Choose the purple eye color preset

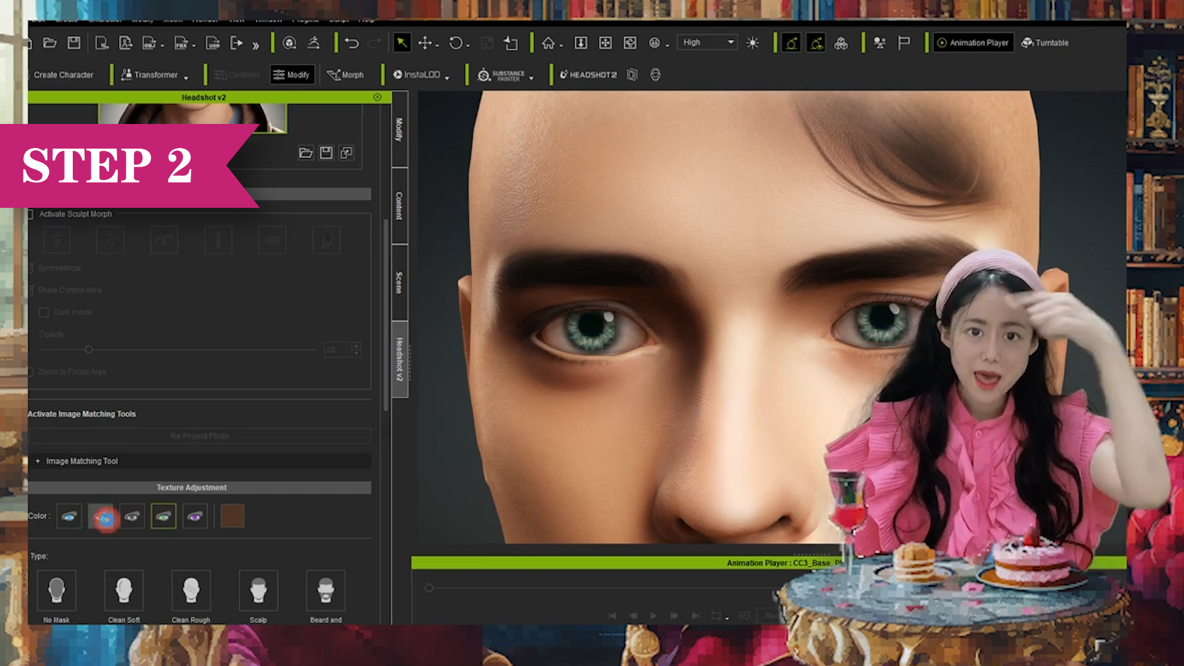pos(195,516)
